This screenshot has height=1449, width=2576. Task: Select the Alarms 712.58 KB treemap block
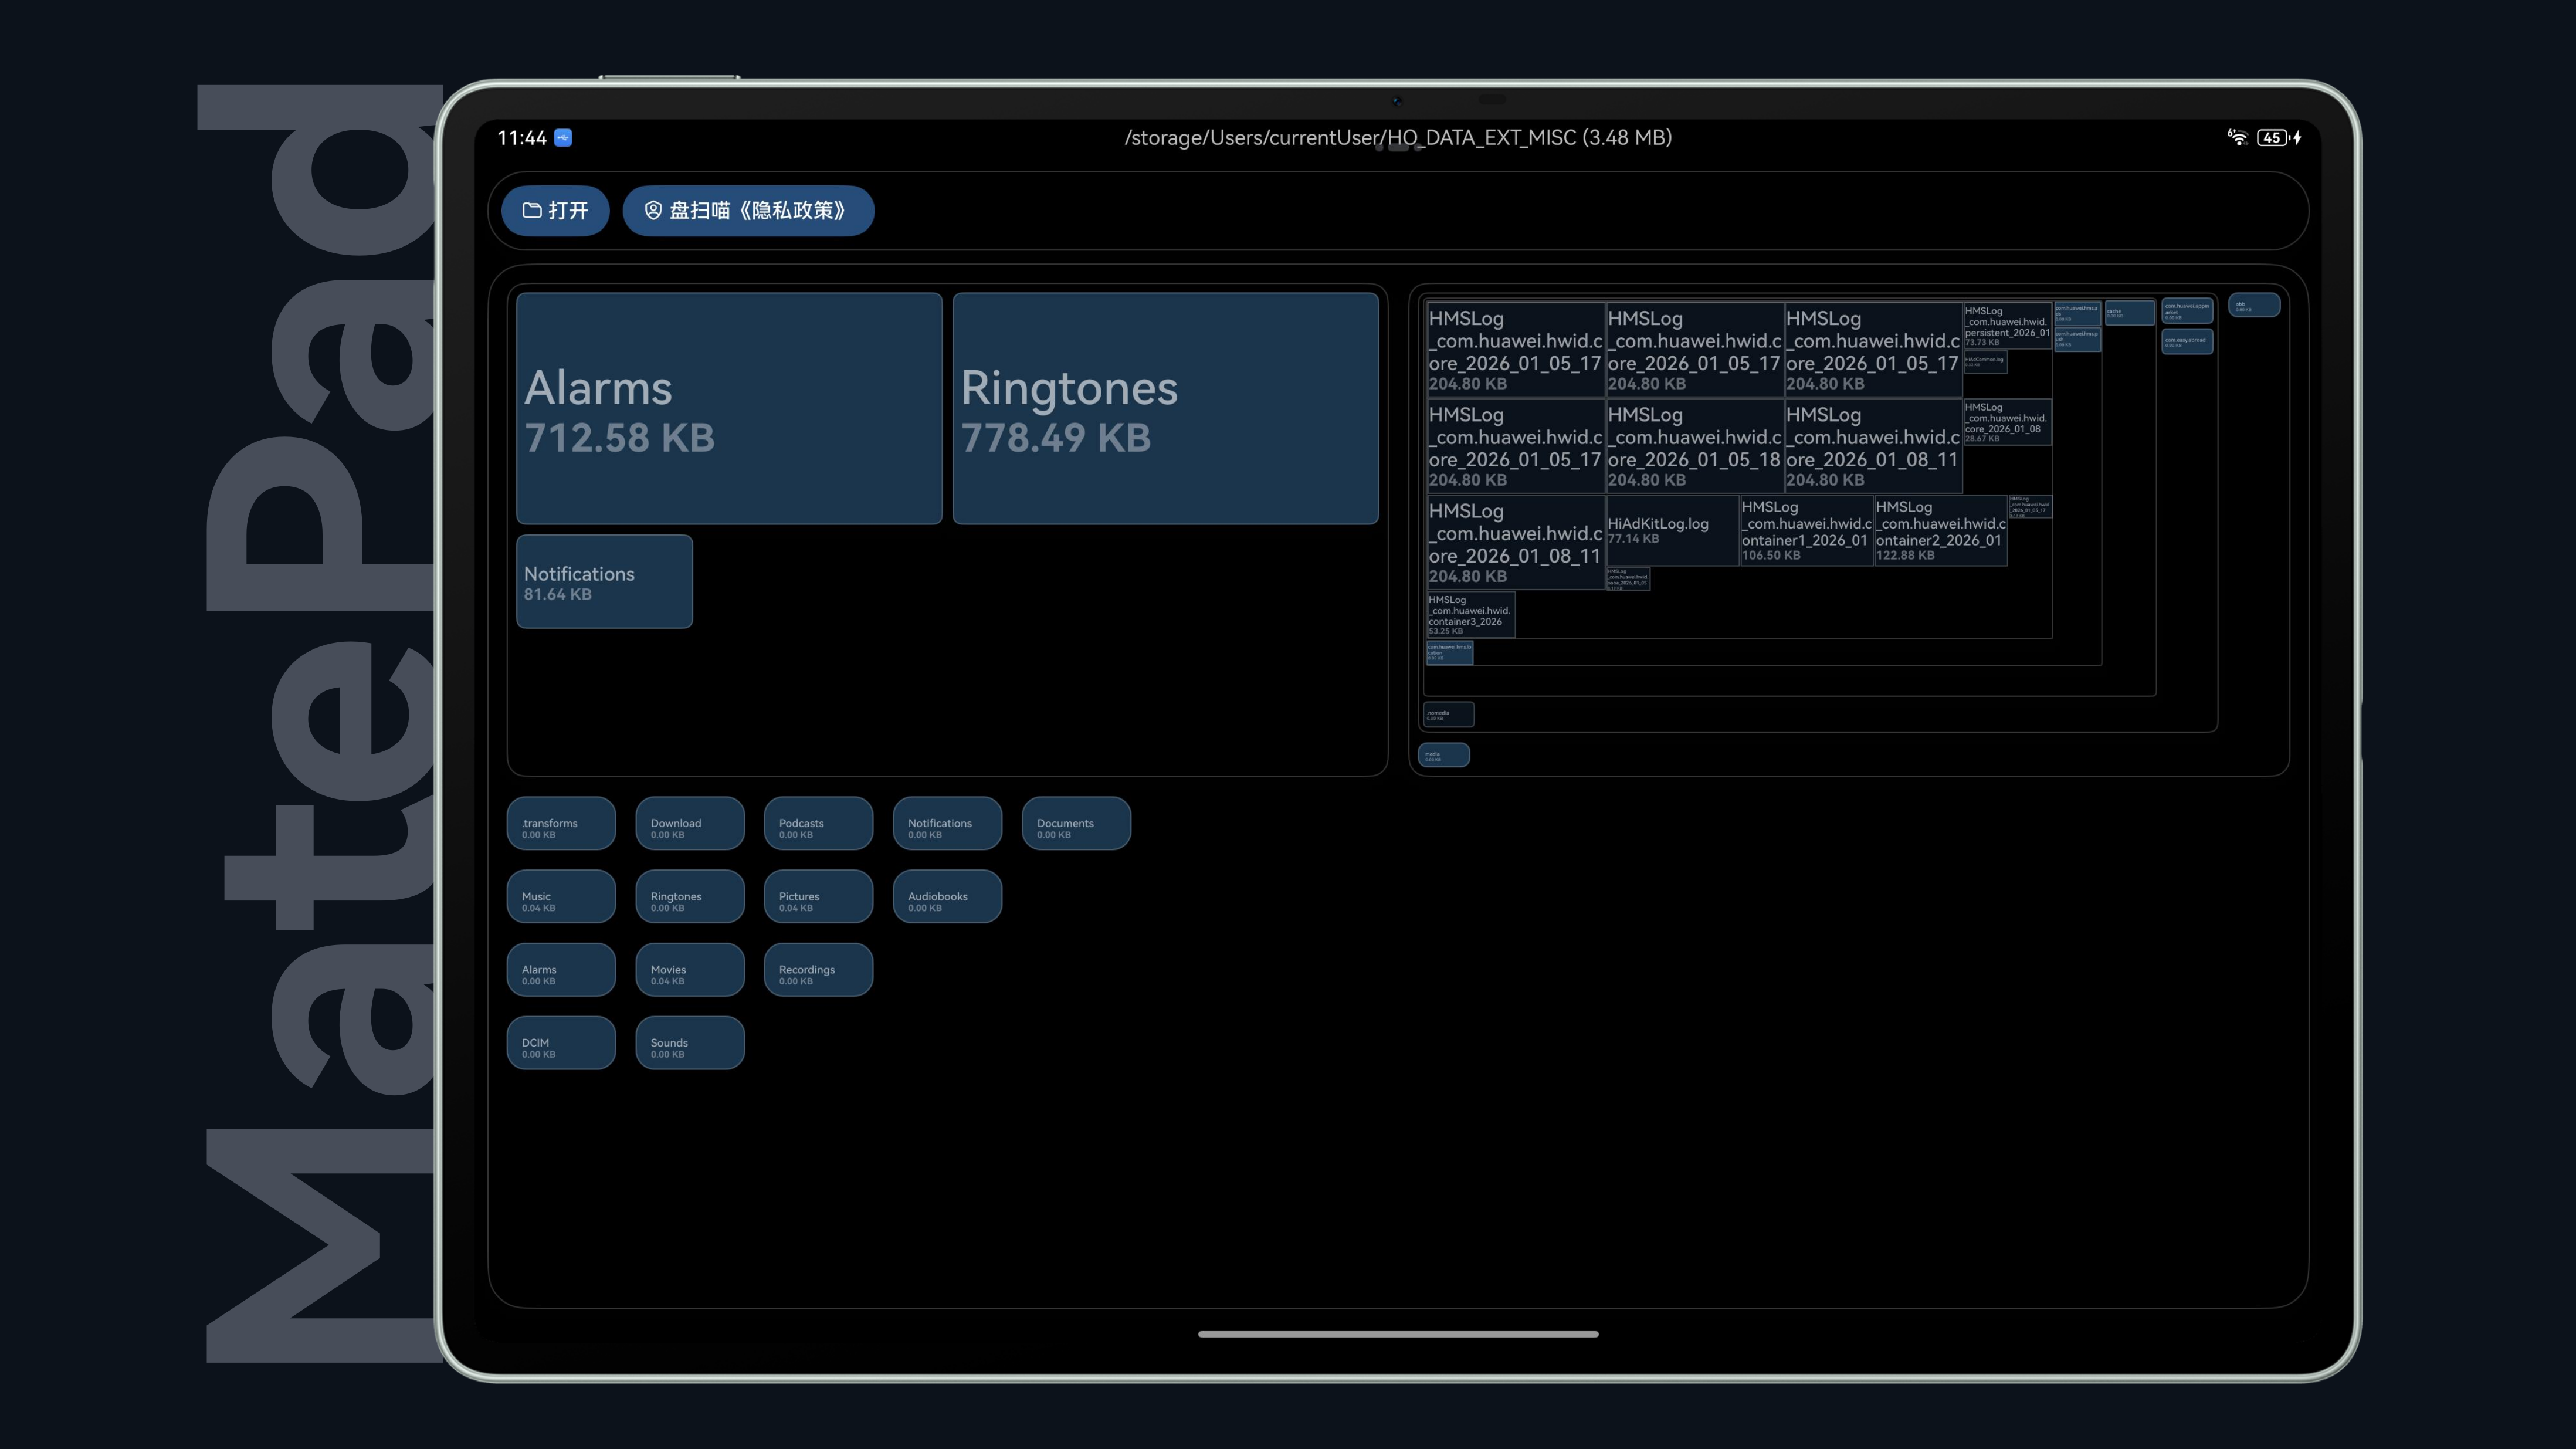click(x=729, y=408)
